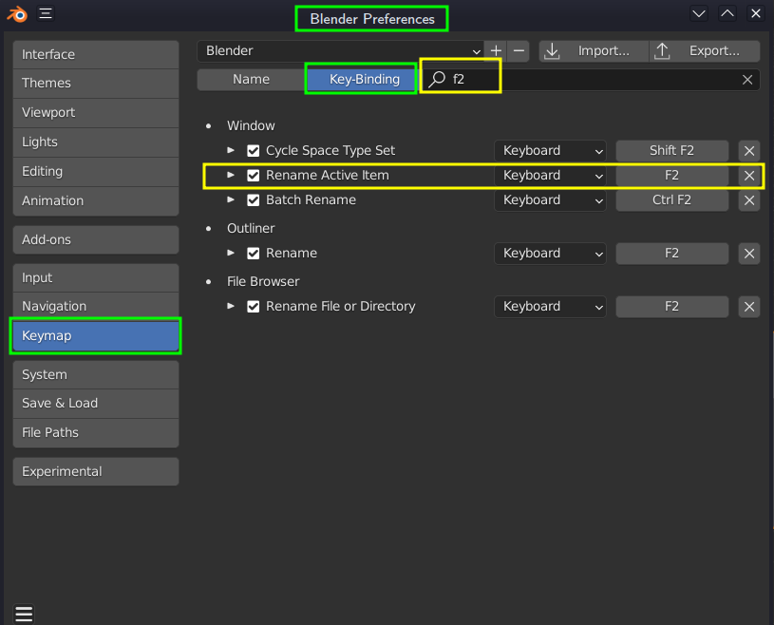Change the Shift F2 key binding
The height and width of the screenshot is (625, 774).
tap(671, 151)
